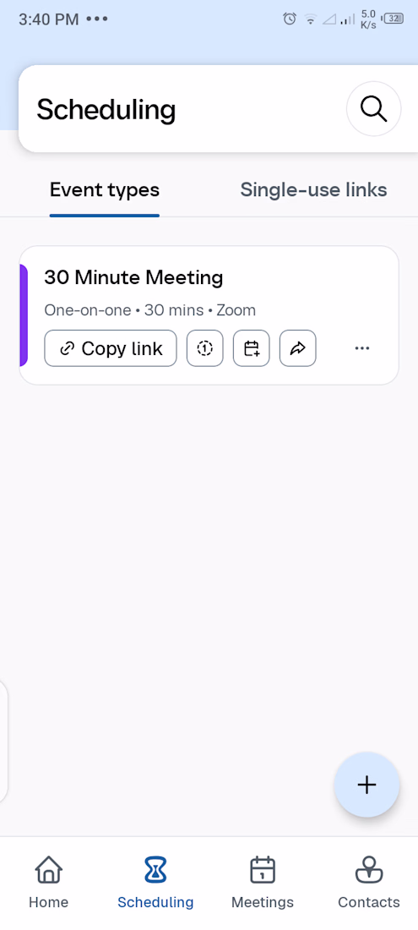
Task: Tap the purple color bar on card
Action: coord(24,315)
